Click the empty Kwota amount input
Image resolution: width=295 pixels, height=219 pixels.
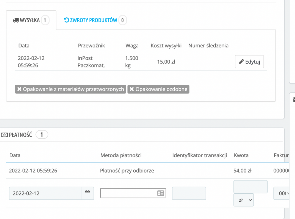[x=250, y=187]
